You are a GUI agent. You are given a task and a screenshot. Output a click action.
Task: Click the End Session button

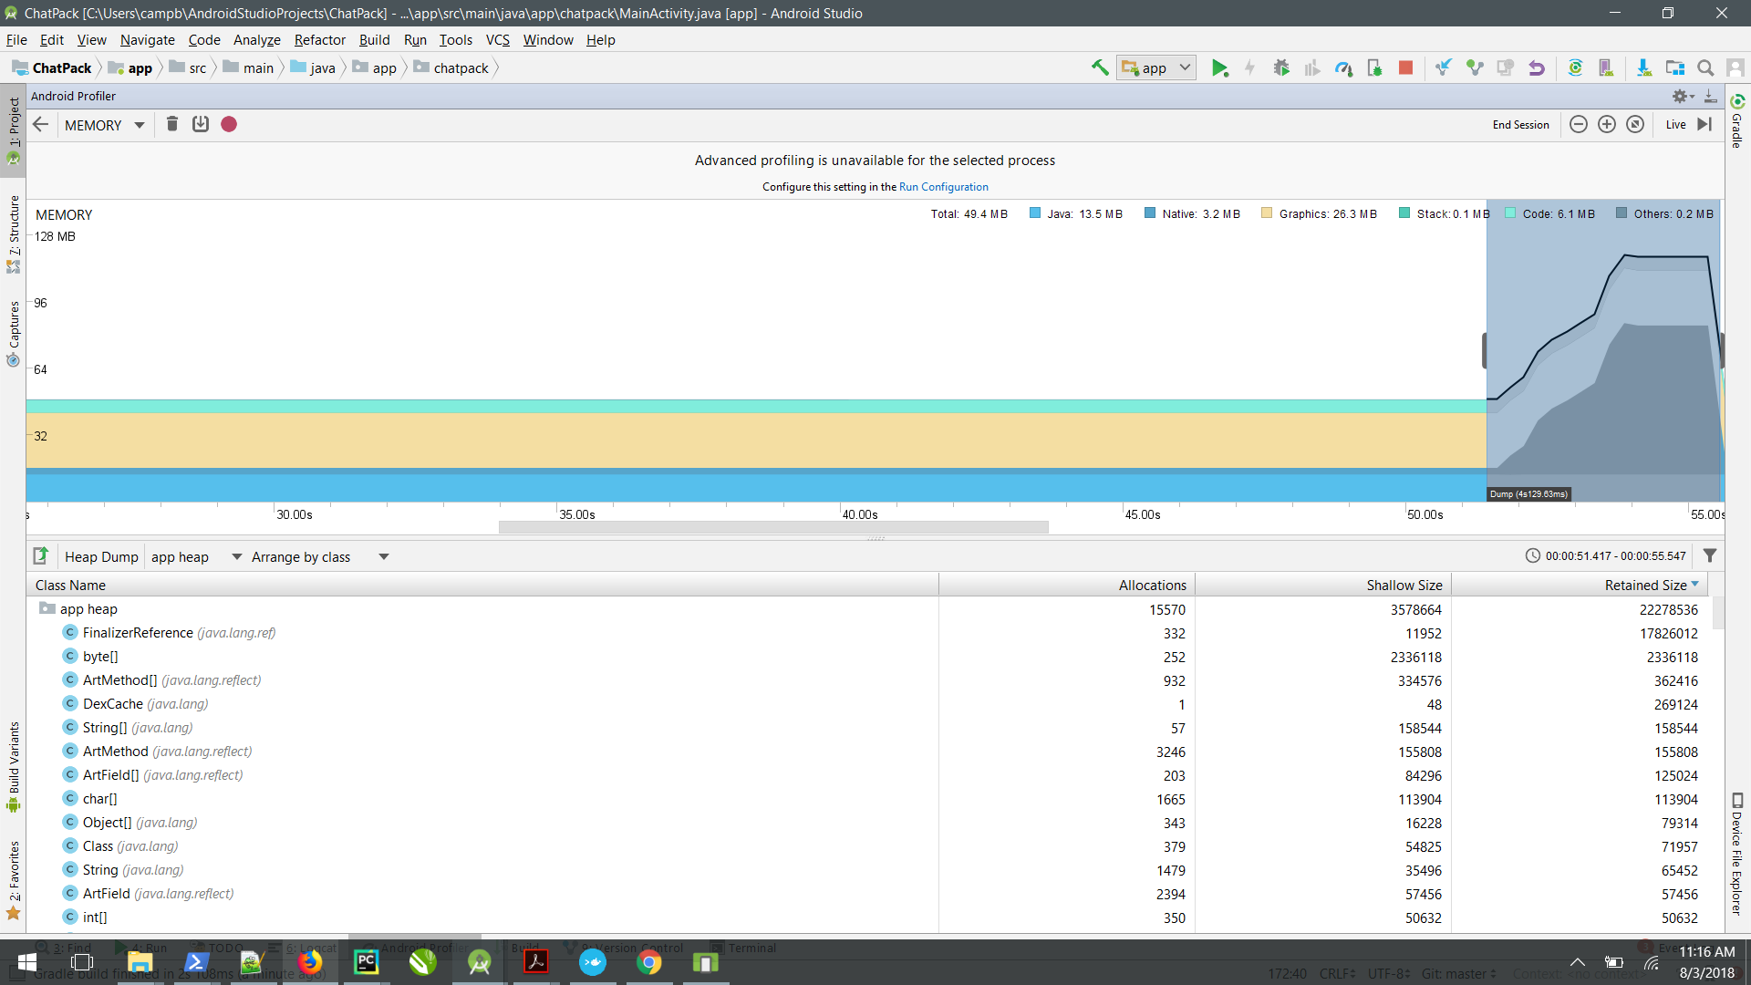(x=1520, y=124)
